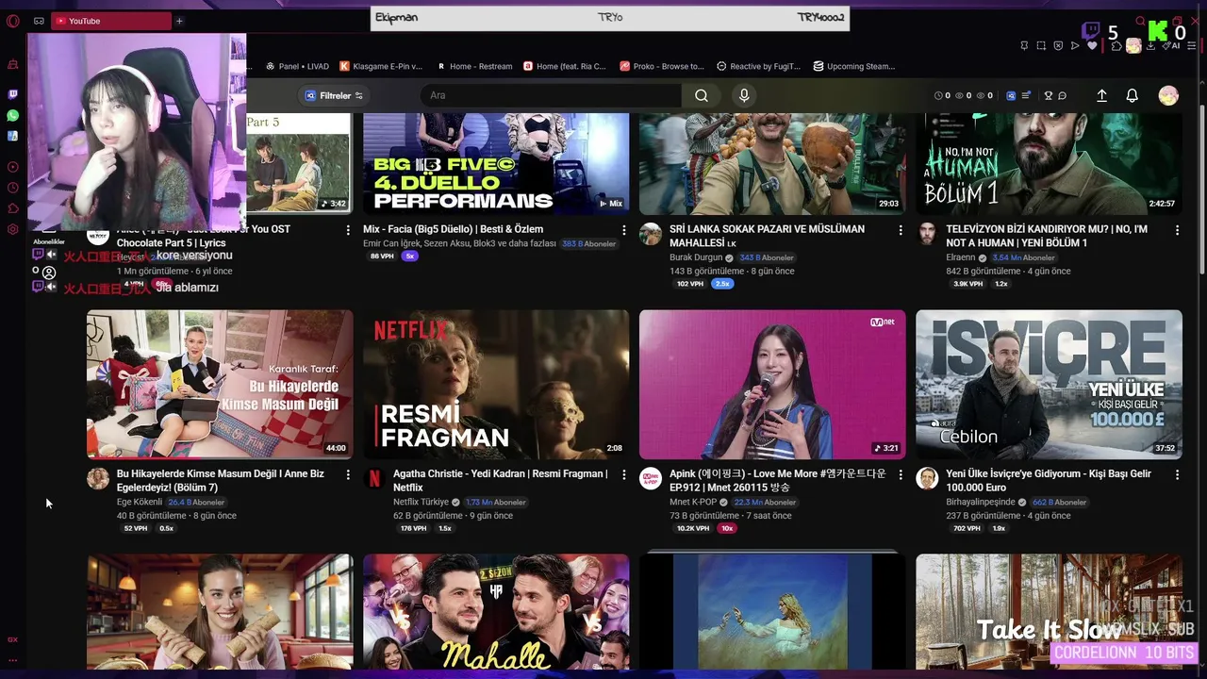Open the Opera menu logo icon

pos(12,21)
